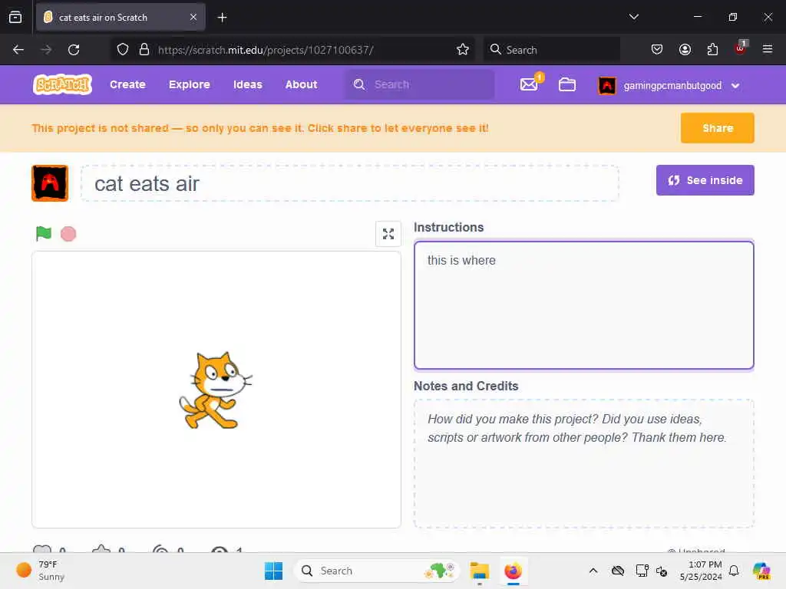Image resolution: width=786 pixels, height=589 pixels.
Task: Click the project author avatar thumbnail
Action: tap(50, 183)
